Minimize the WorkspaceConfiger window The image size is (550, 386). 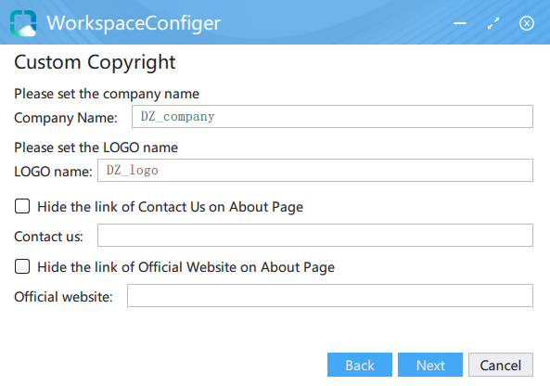coord(460,23)
